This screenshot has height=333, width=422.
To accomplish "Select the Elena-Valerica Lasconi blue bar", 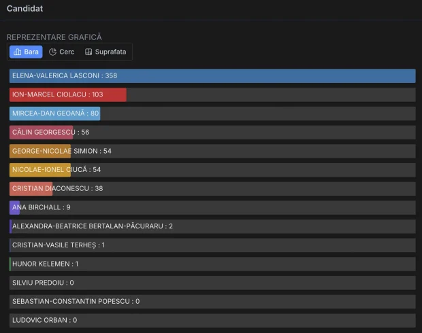I will click(212, 76).
